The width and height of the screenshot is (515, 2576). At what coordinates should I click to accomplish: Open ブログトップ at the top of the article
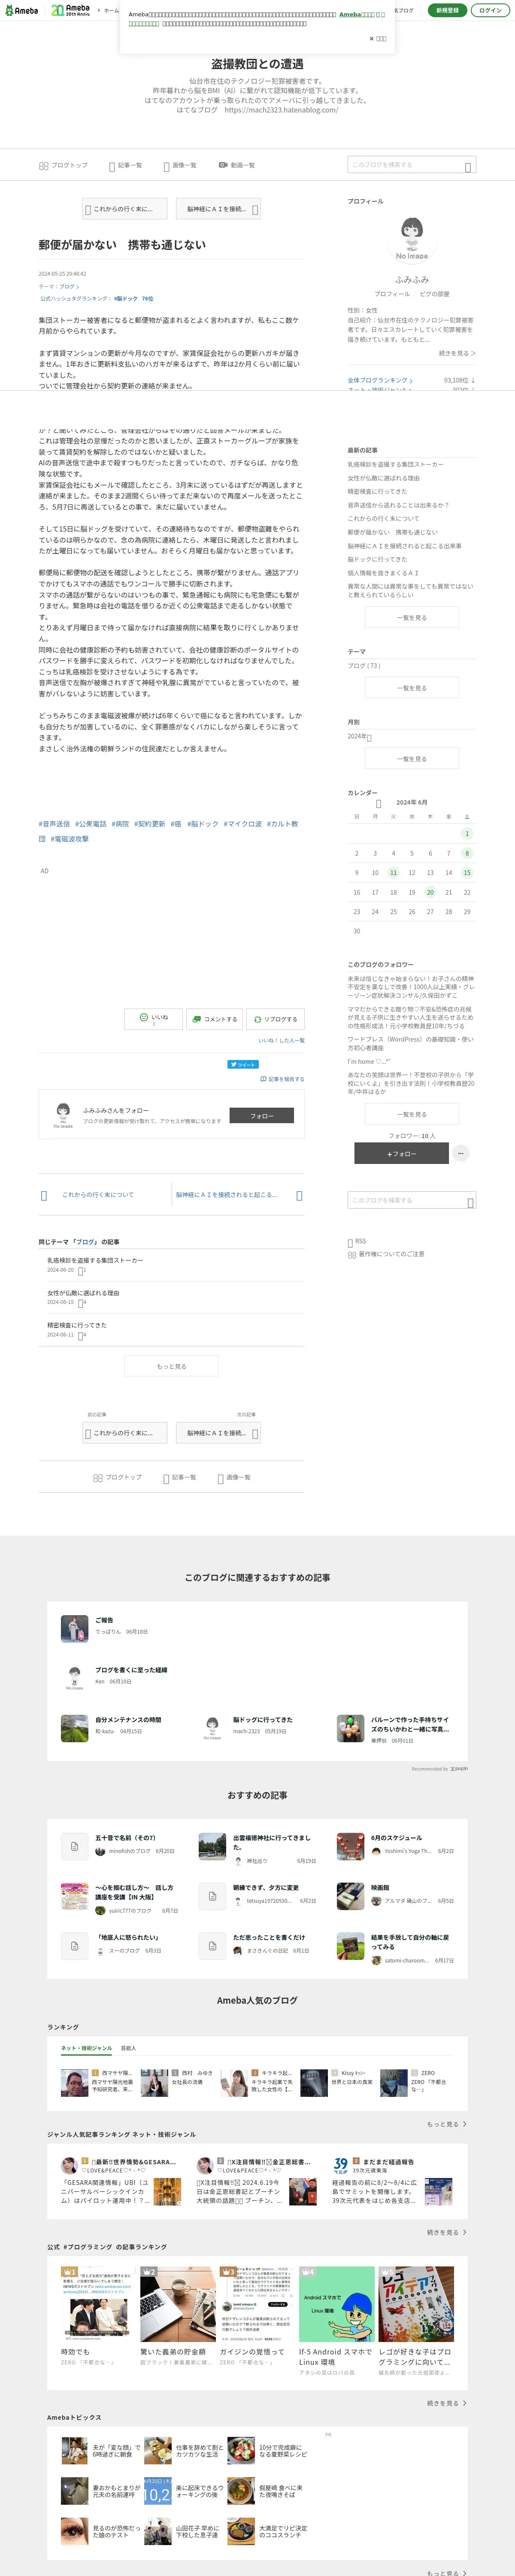tap(63, 165)
